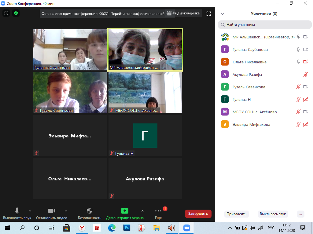Open Photoshop from the taskbar
This screenshot has width=313, height=234.
pos(127,228)
